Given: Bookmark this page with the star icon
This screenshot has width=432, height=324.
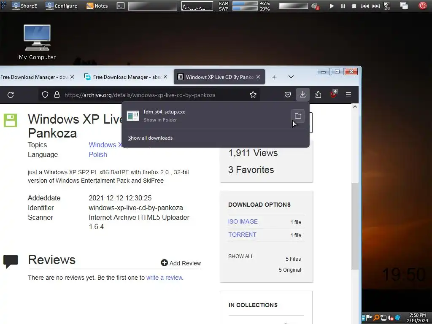Looking at the screenshot, I should pos(253,95).
